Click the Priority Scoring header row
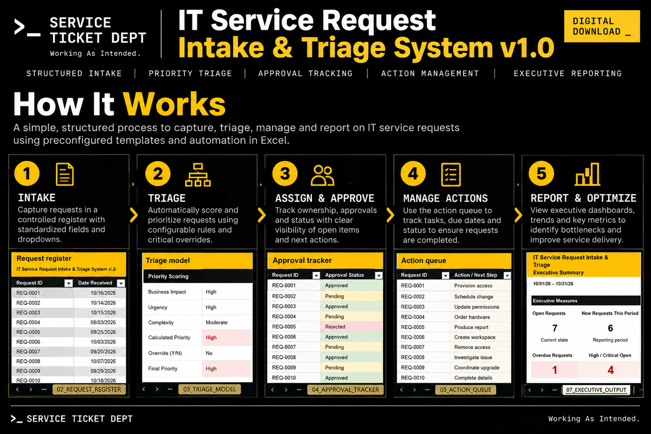The image size is (651, 434). (x=197, y=276)
